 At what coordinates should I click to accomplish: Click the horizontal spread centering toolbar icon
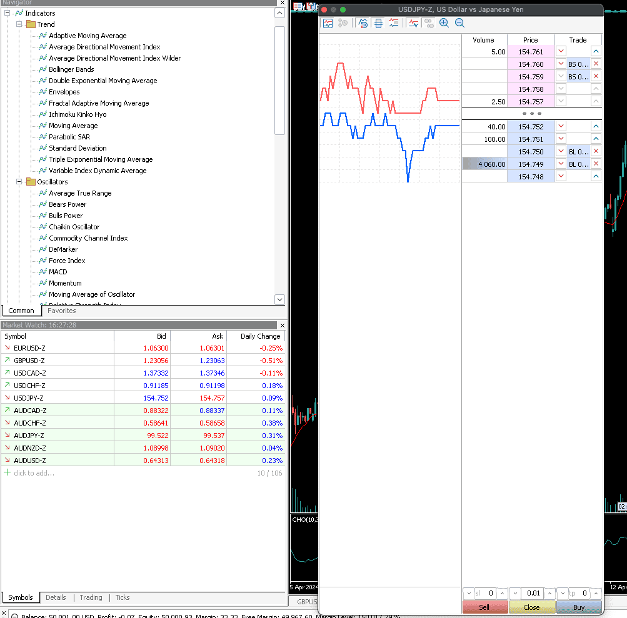tap(378, 23)
